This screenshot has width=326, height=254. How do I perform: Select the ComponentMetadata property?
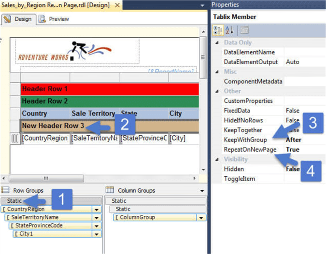pyautogui.click(x=253, y=82)
